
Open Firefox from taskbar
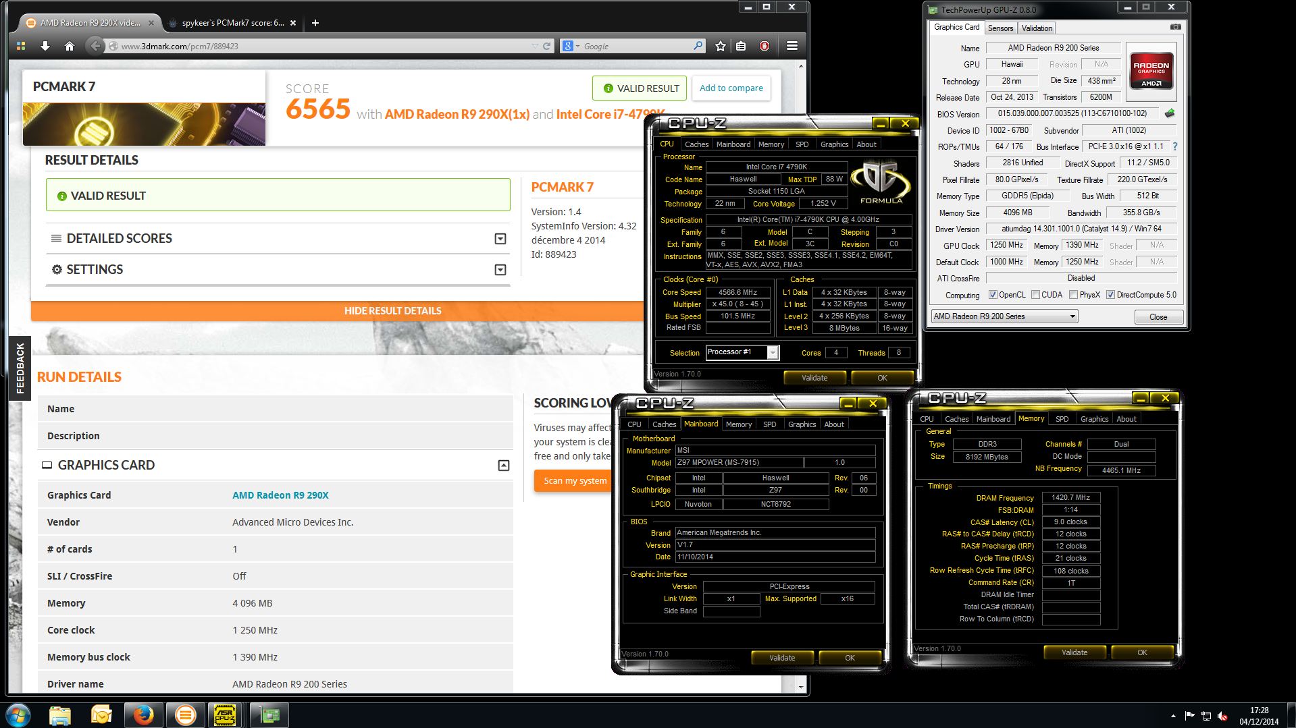coord(143,715)
